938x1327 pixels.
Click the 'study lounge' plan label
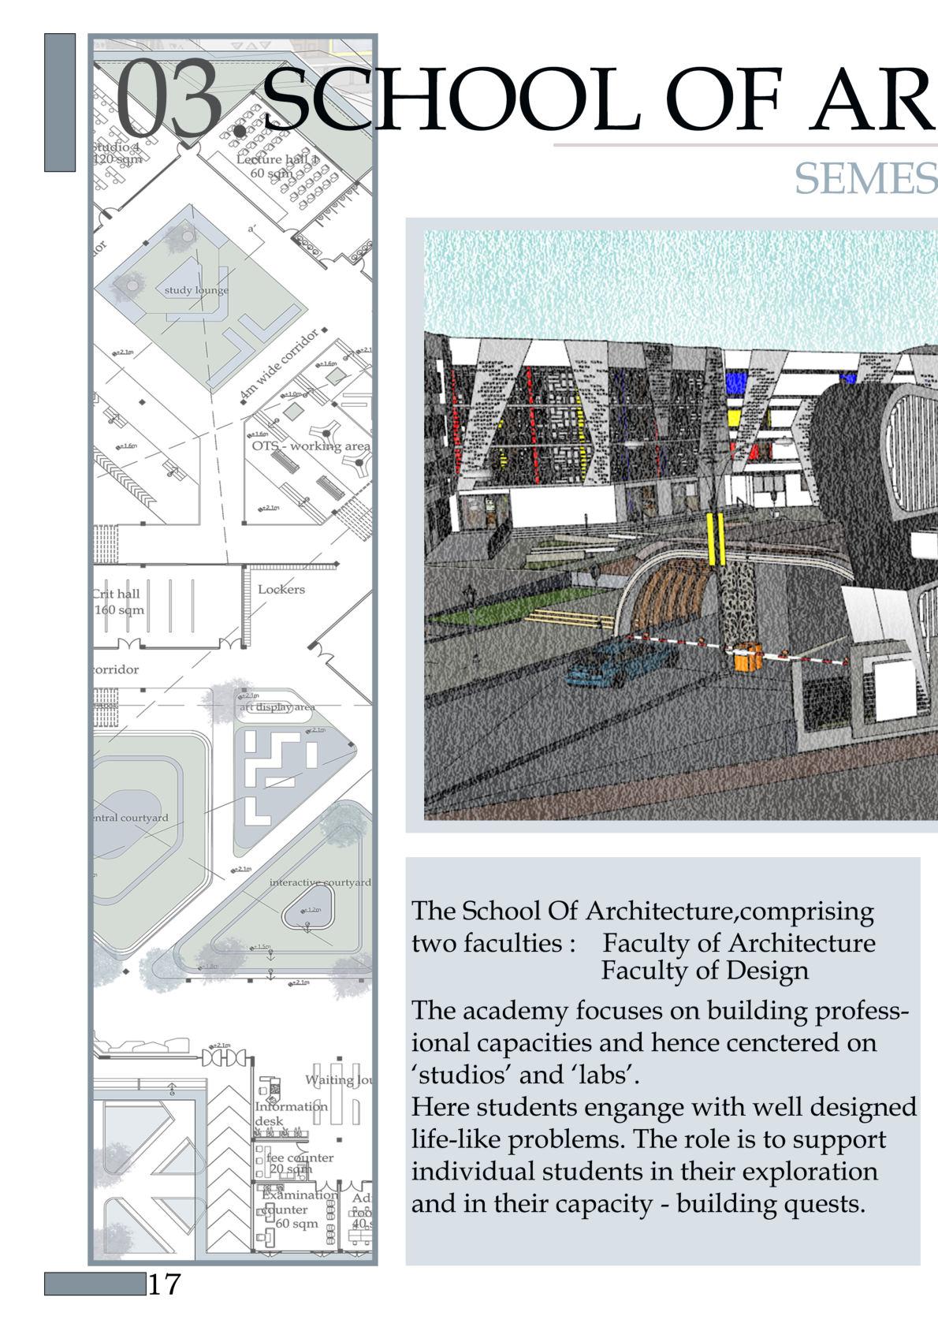click(196, 290)
